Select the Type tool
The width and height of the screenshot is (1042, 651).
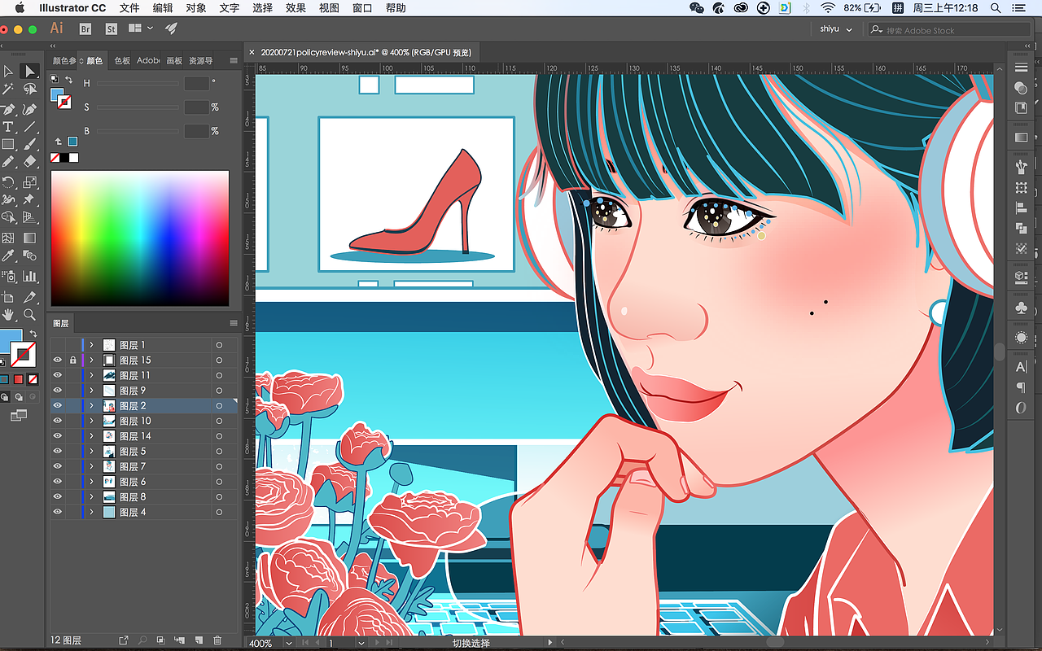(x=8, y=127)
